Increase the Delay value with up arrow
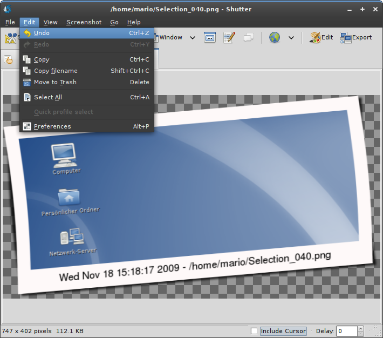Image resolution: width=383 pixels, height=338 pixels. point(360,328)
